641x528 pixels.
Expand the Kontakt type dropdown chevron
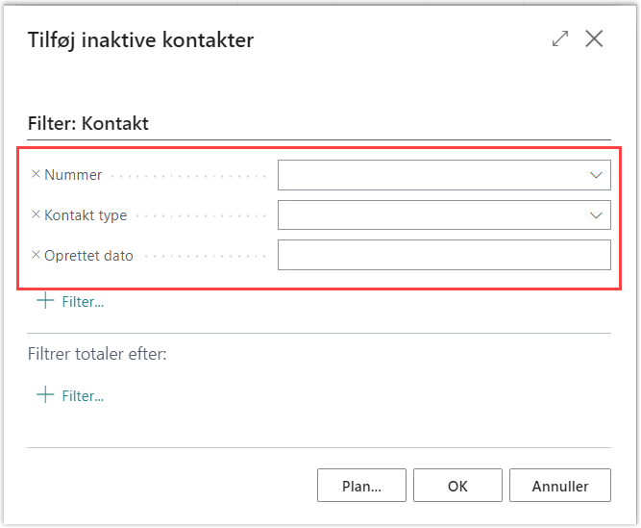[596, 215]
